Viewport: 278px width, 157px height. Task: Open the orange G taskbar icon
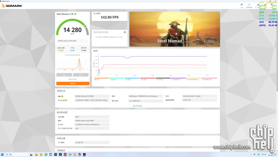pos(75,154)
